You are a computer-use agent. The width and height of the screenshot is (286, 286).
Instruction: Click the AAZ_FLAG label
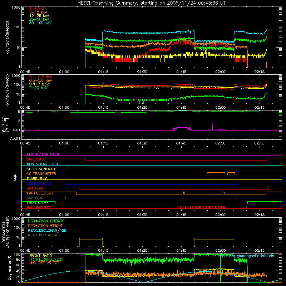(x=35, y=198)
